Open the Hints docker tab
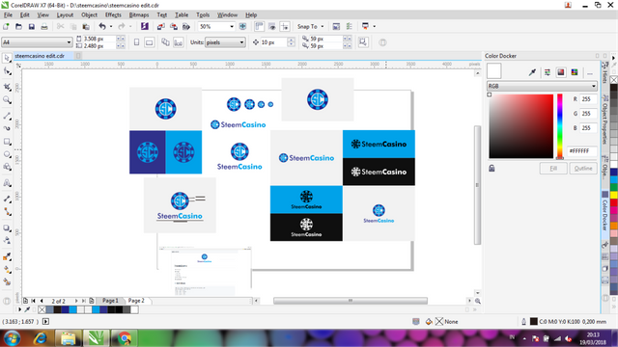 (x=604, y=73)
